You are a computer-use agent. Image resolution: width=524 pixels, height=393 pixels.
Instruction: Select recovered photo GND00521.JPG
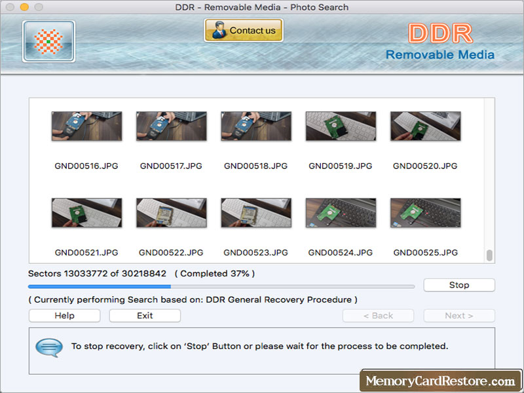click(x=86, y=213)
